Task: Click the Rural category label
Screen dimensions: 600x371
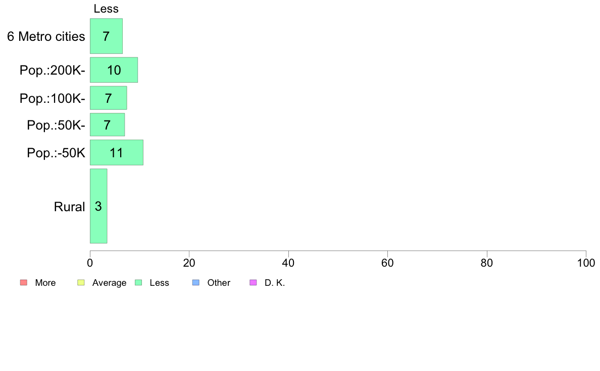Action: [69, 207]
